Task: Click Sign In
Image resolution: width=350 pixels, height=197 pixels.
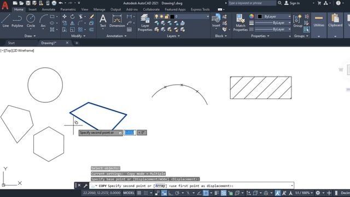Action: 292,3
